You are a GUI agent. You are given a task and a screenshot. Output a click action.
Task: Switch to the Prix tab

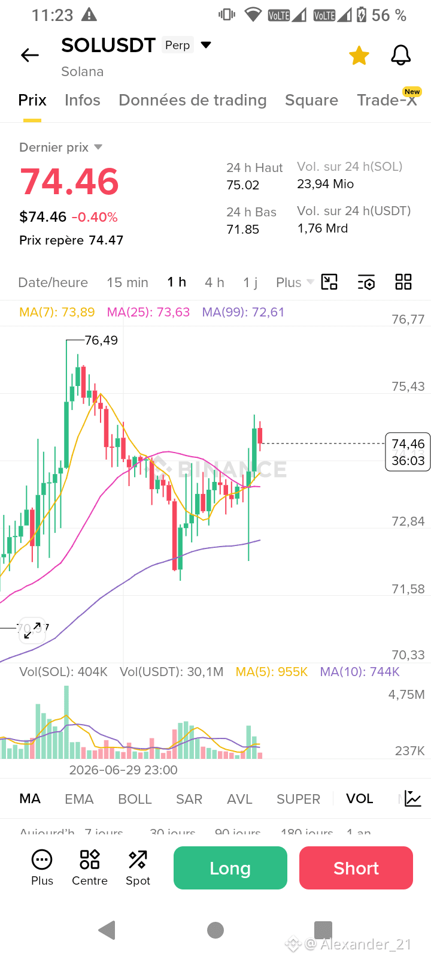pyautogui.click(x=32, y=100)
